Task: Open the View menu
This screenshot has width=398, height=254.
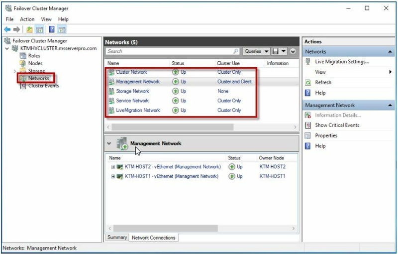Action: [46, 19]
